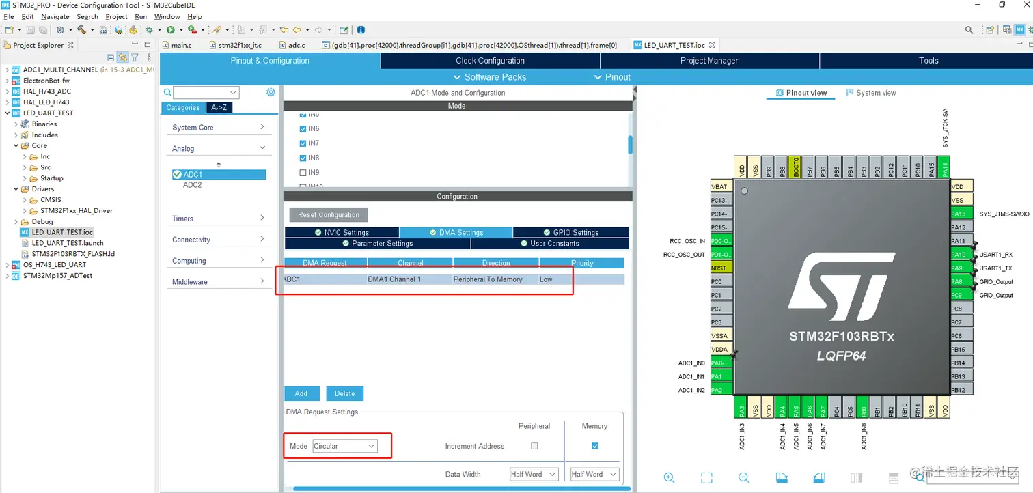Rotate the chip view clockwise
This screenshot has height=493, width=1033.
click(x=782, y=478)
